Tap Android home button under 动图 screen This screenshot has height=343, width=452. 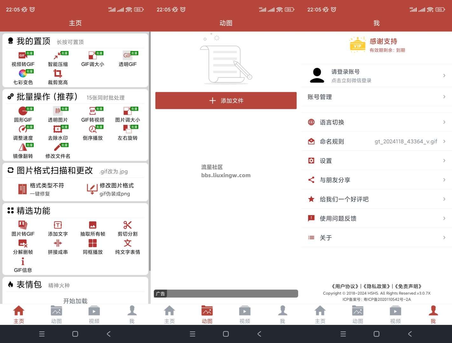226,334
